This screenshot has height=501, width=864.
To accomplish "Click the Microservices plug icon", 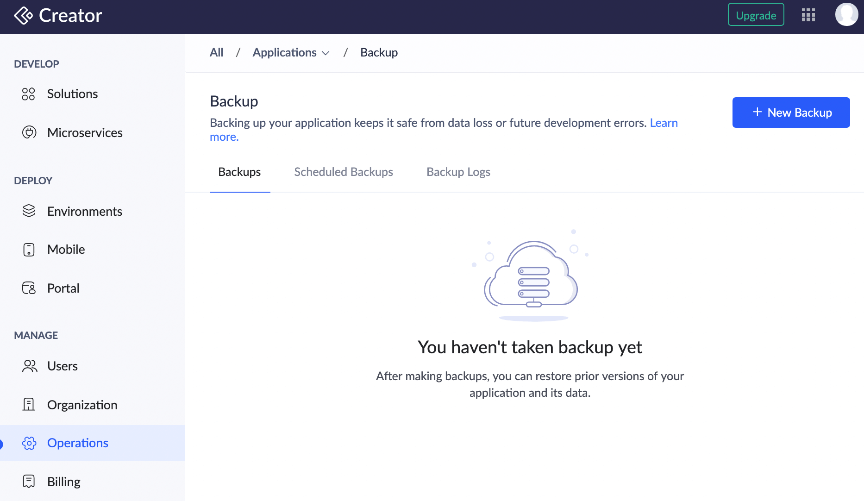I will point(29,133).
